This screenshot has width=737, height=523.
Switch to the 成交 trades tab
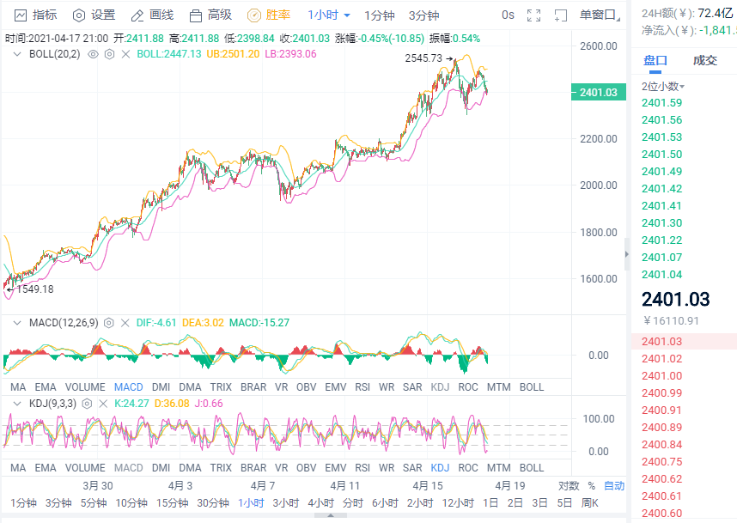point(708,60)
